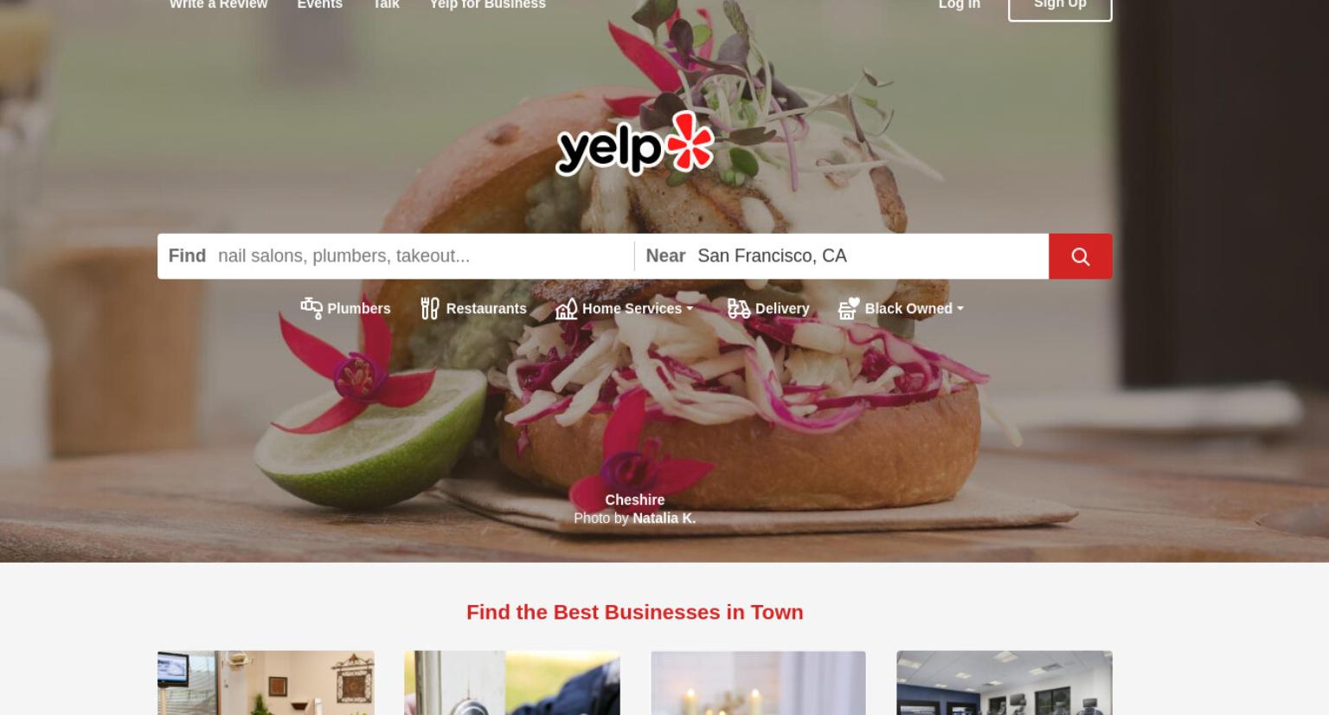Click the Black Owned storefront icon
Viewport: 1329px width, 715px height.
pyautogui.click(x=849, y=308)
